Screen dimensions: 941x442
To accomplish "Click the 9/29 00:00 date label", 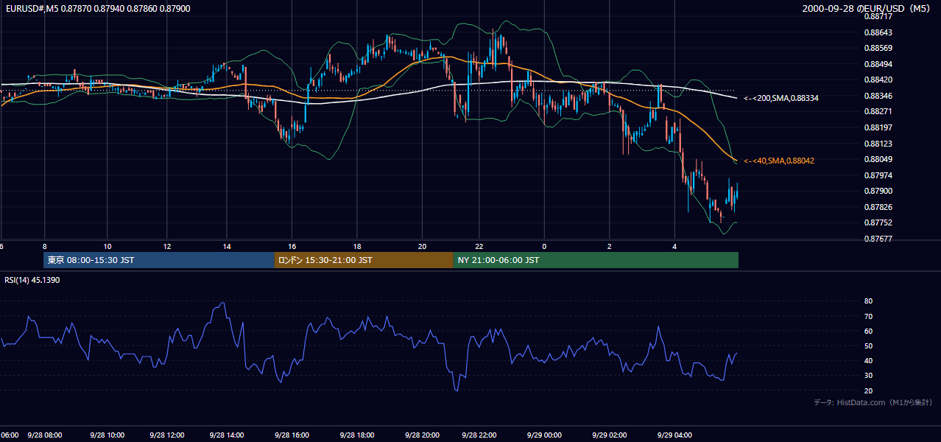I will [544, 435].
